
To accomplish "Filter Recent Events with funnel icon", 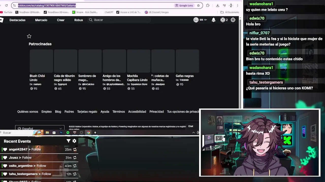I will pos(68,141).
